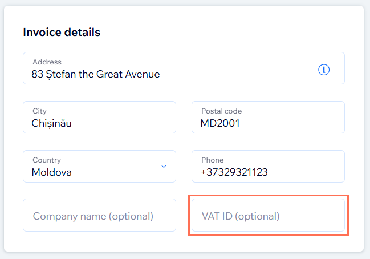Click the Phone label text
The width and height of the screenshot is (370, 259).
pos(212,160)
